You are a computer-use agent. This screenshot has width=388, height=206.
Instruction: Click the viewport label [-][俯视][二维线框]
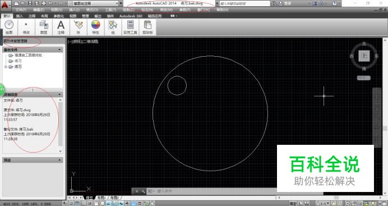pos(83,42)
